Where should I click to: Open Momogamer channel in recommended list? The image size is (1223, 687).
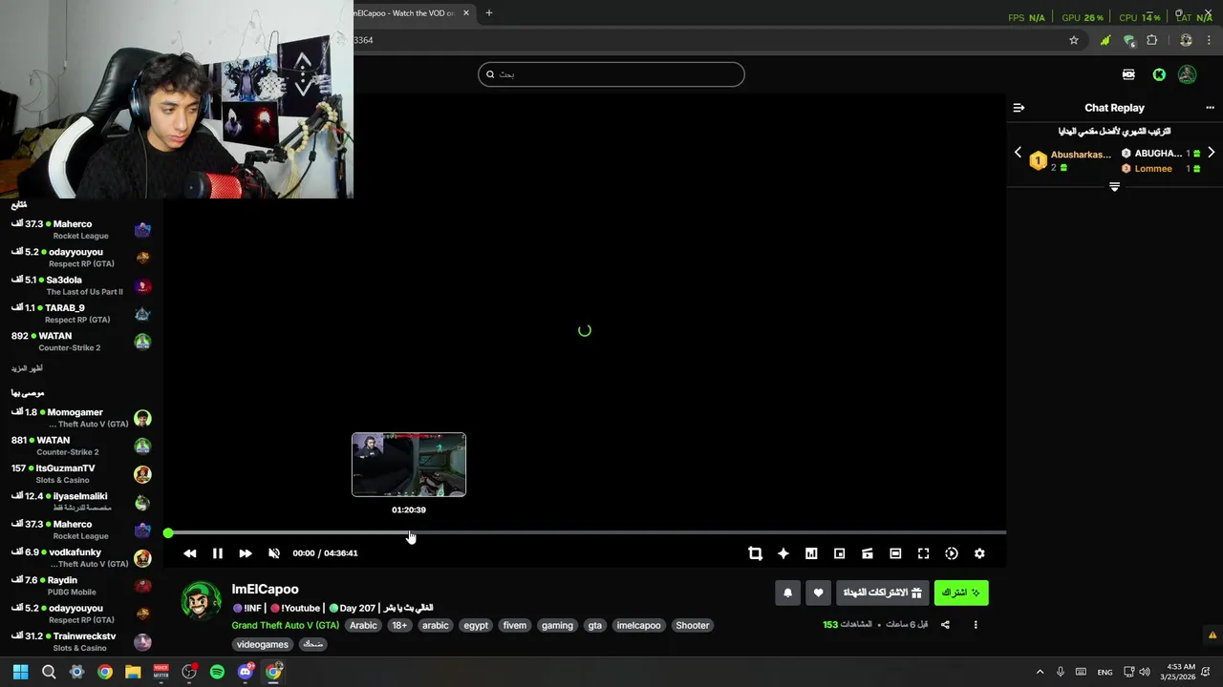(x=81, y=418)
